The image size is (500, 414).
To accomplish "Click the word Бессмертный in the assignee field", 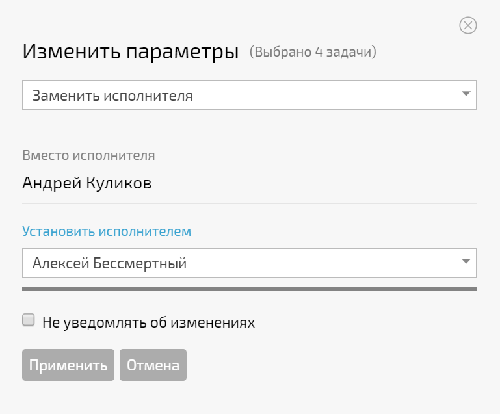I will pos(140,264).
